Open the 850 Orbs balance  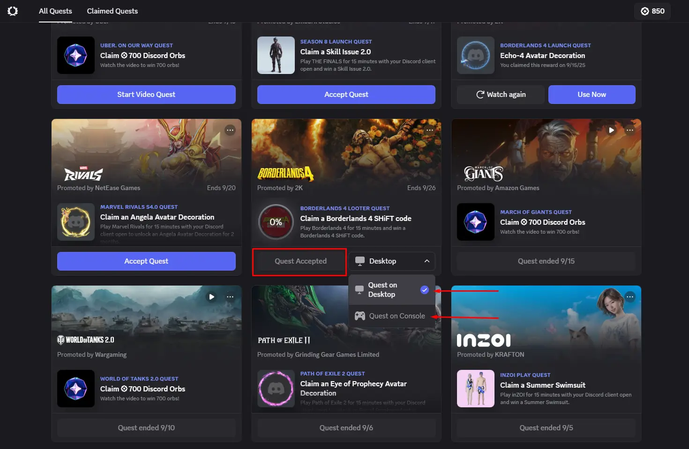coord(652,11)
